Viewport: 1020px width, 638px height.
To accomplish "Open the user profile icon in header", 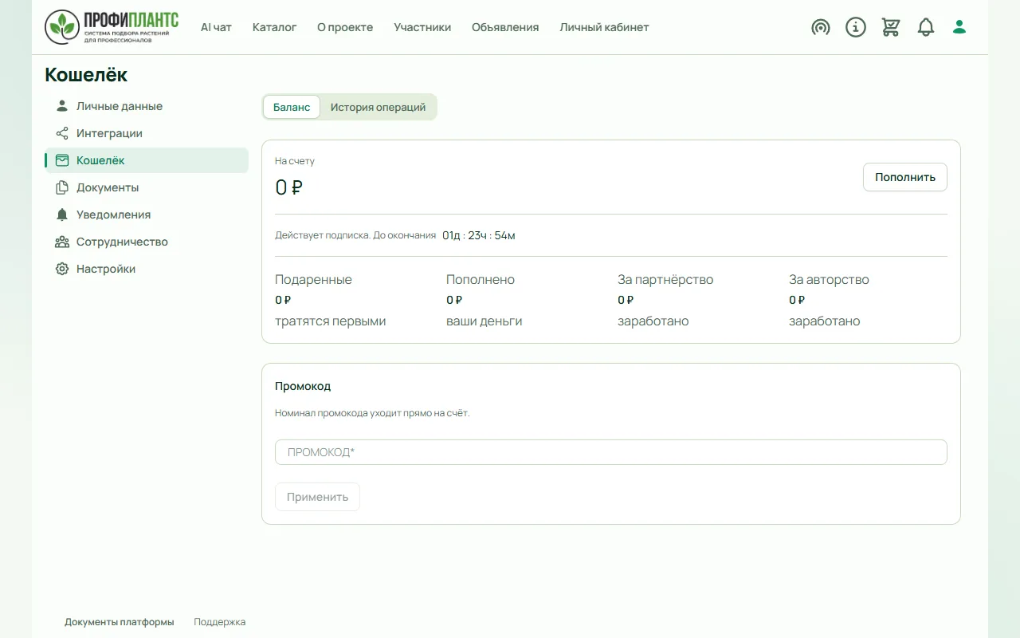I will [959, 27].
